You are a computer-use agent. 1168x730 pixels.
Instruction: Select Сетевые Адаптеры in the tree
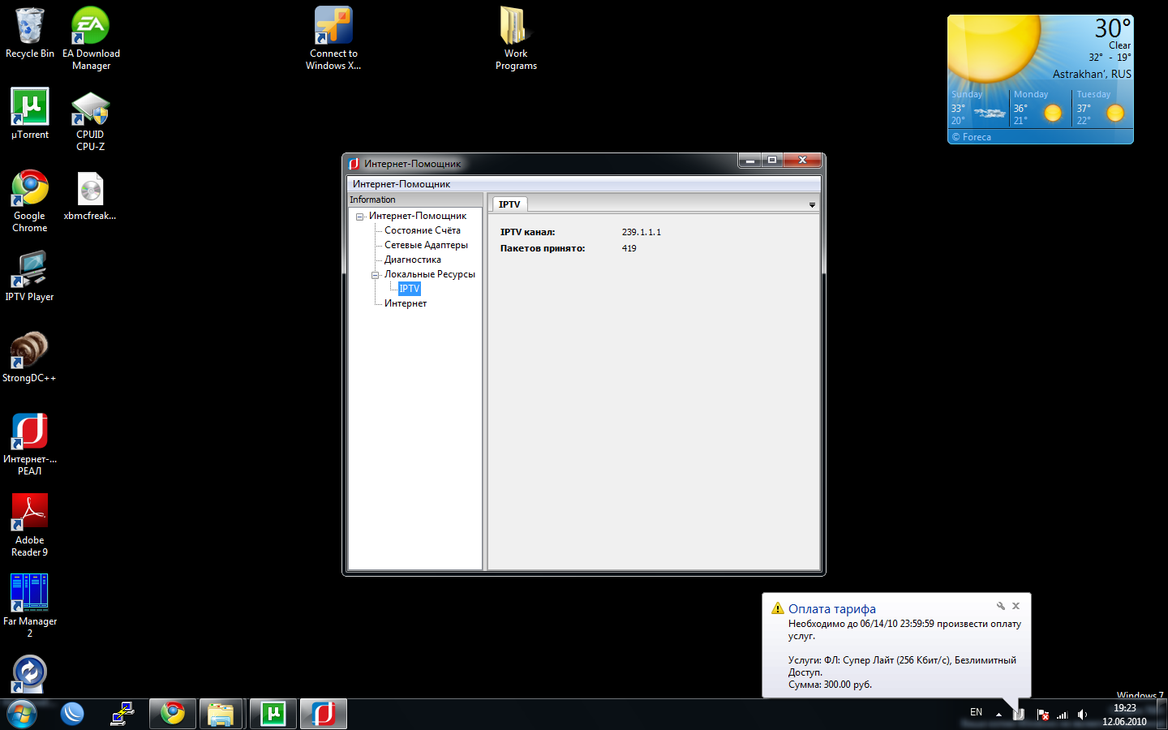pyautogui.click(x=426, y=245)
